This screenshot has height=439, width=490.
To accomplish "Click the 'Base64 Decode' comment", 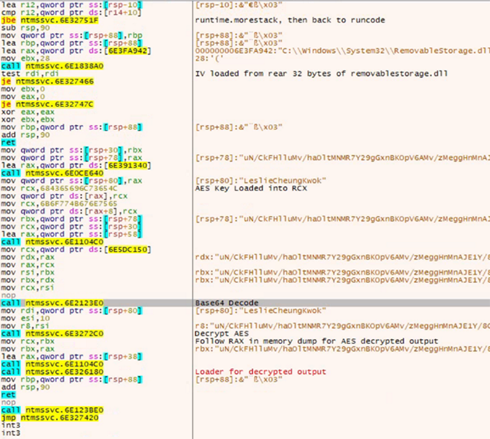I will tap(227, 303).
